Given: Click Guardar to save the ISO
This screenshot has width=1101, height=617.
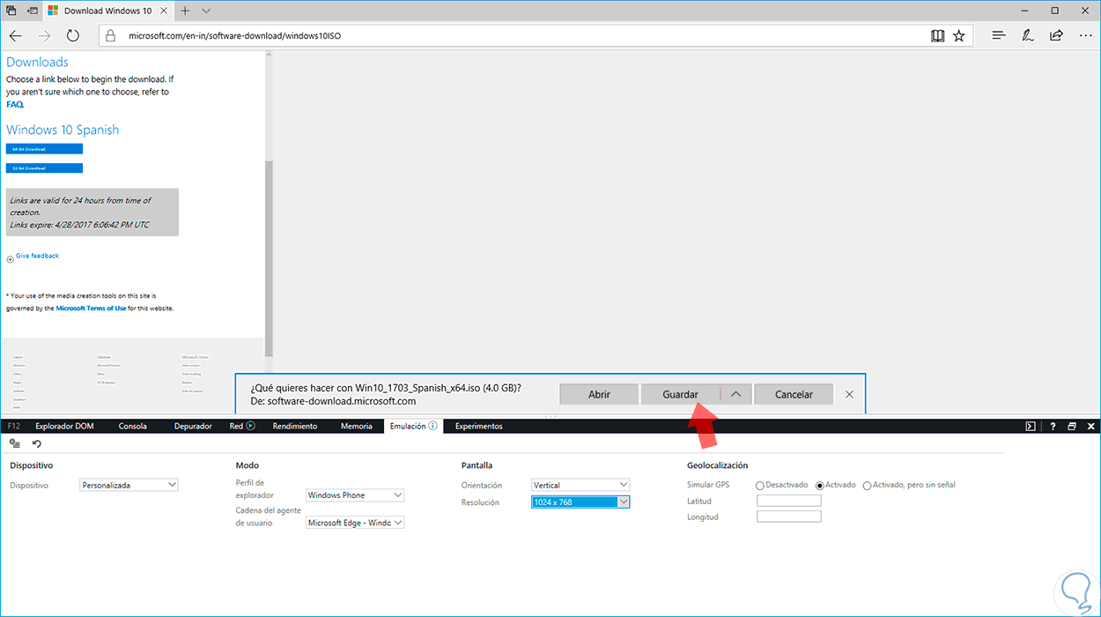Looking at the screenshot, I should [x=680, y=394].
